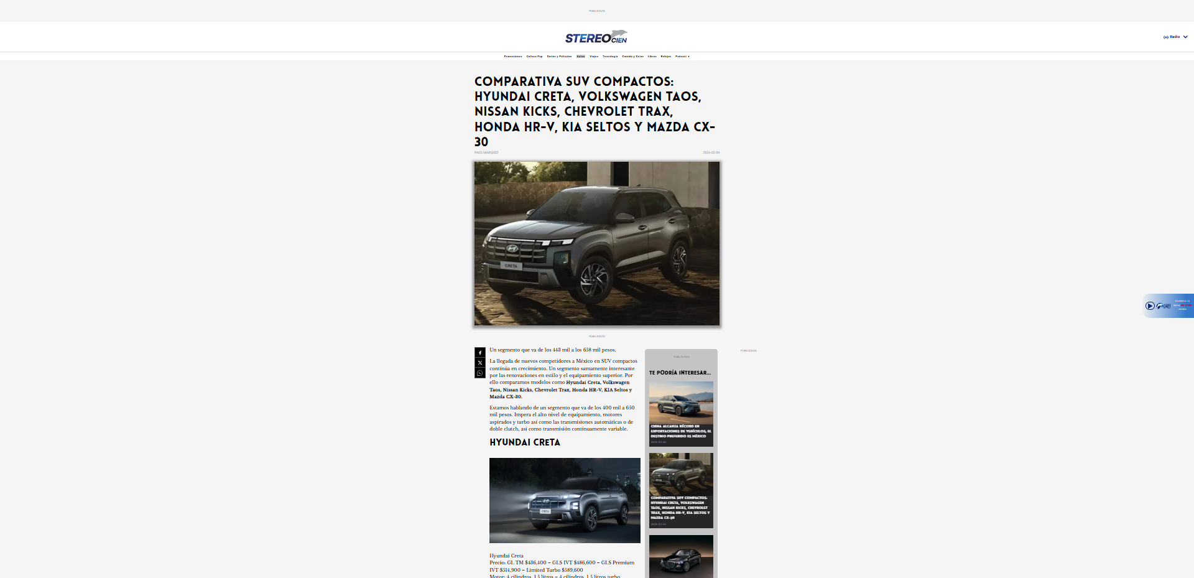Open the China exportaciones related article
This screenshot has width=1194, height=578.
[x=681, y=414]
